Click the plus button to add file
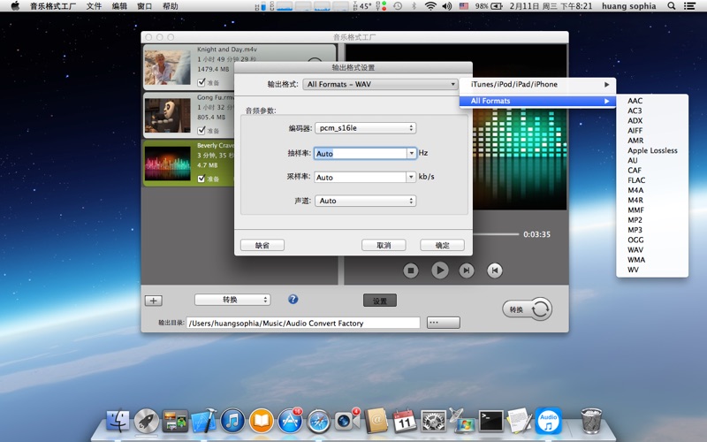The height and width of the screenshot is (442, 707). click(153, 301)
